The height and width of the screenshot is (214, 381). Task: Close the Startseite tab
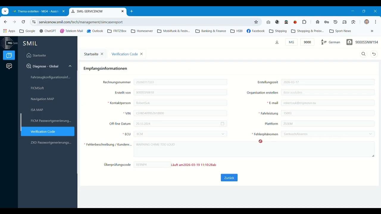[x=102, y=54]
